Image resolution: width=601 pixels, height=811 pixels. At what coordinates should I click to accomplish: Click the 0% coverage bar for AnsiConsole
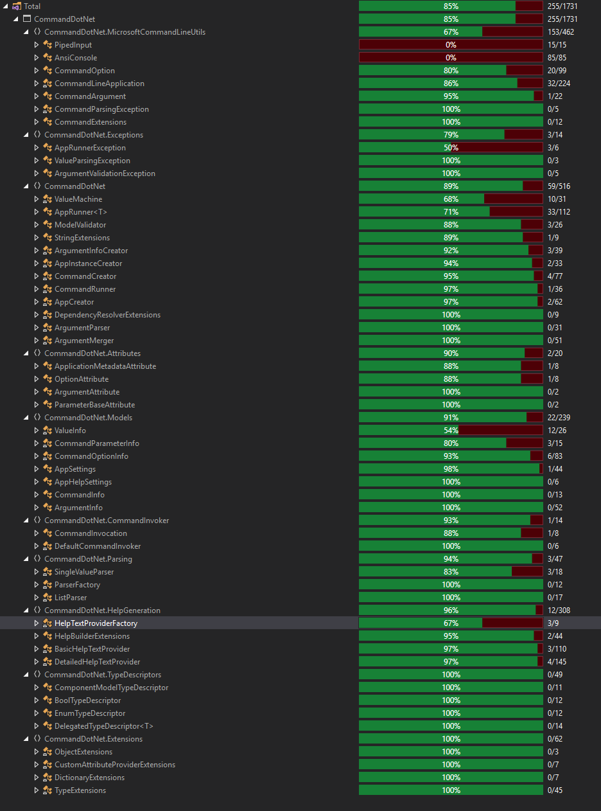(x=449, y=57)
